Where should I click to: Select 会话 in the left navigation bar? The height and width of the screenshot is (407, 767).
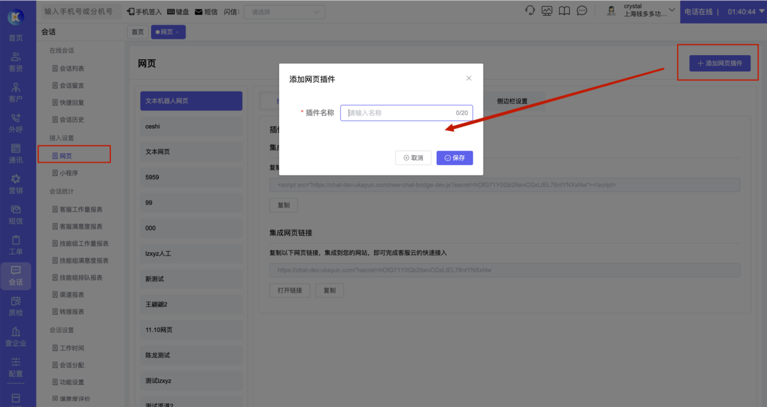click(x=16, y=276)
